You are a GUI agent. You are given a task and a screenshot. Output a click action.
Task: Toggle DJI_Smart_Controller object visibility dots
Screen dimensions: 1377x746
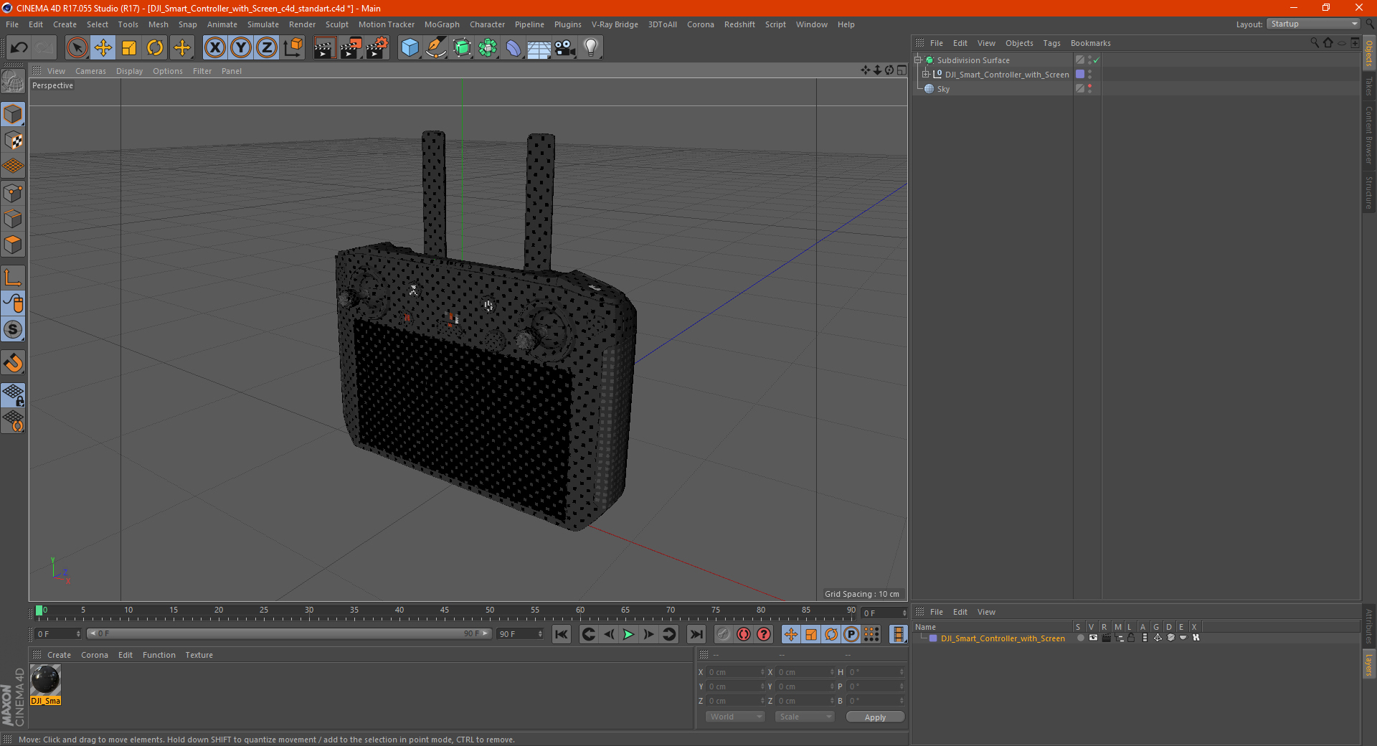pyautogui.click(x=1089, y=74)
